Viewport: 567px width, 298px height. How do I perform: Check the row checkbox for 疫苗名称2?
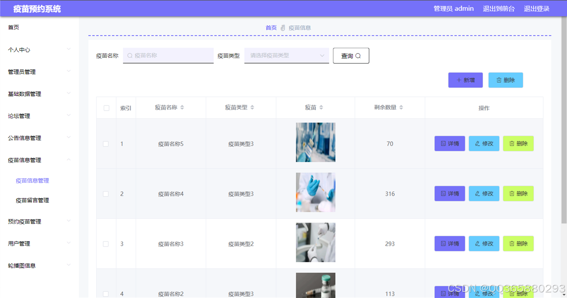[106, 294]
